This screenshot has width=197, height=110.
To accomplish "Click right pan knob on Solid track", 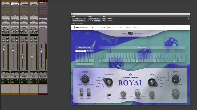I will [7, 31].
